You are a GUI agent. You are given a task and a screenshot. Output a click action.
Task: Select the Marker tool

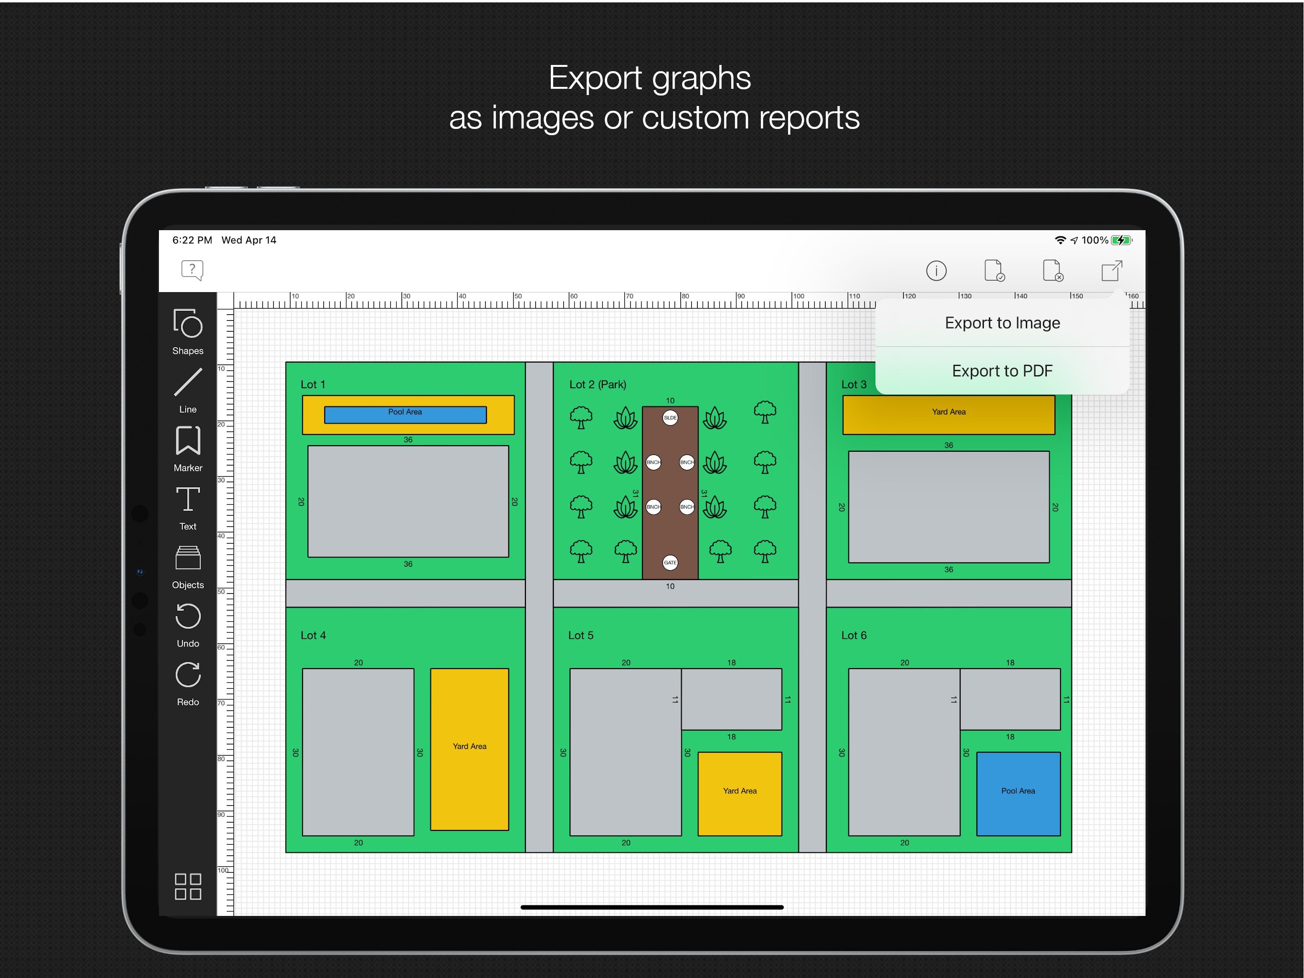point(188,449)
